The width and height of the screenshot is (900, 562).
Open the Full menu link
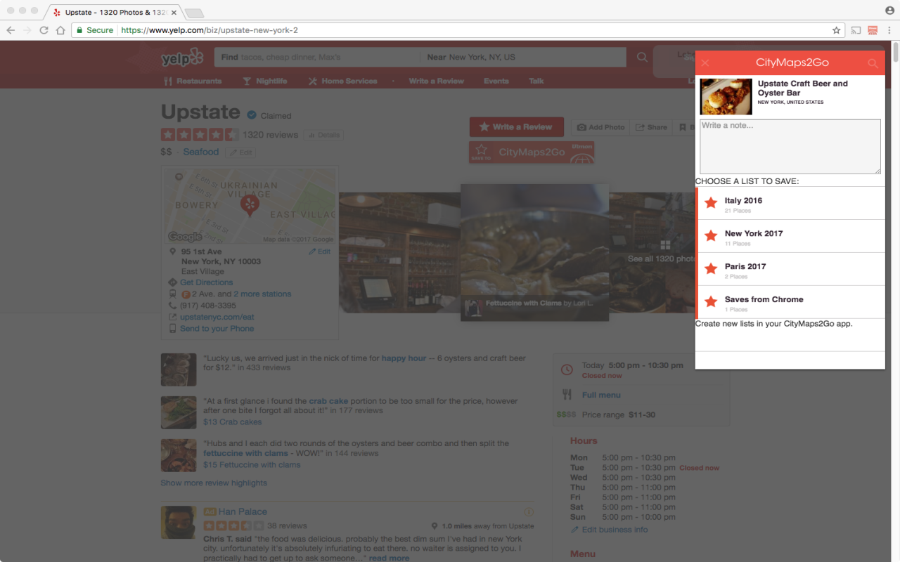point(601,395)
